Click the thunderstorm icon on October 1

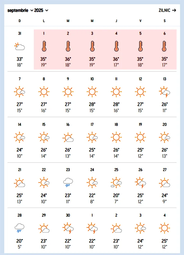click(x=92, y=228)
